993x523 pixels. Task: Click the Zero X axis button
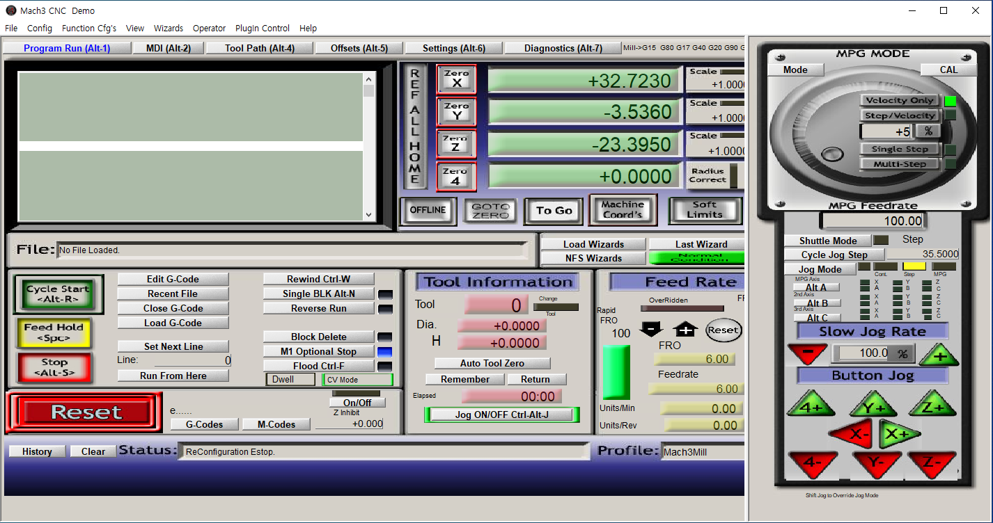click(457, 79)
